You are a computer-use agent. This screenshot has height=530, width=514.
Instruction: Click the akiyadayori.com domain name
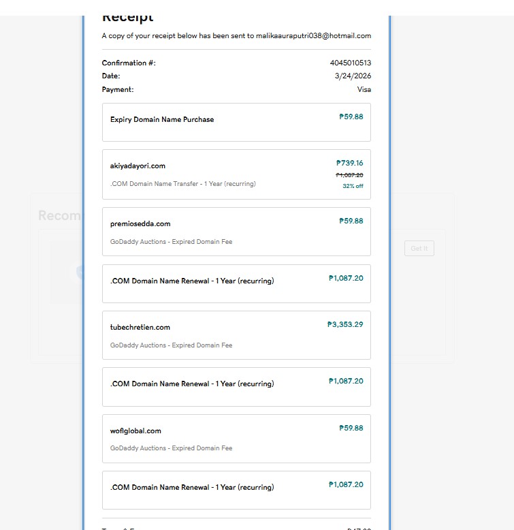click(138, 166)
